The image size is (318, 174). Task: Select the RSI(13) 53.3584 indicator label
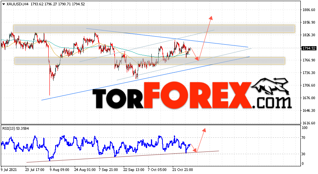(x=16, y=129)
